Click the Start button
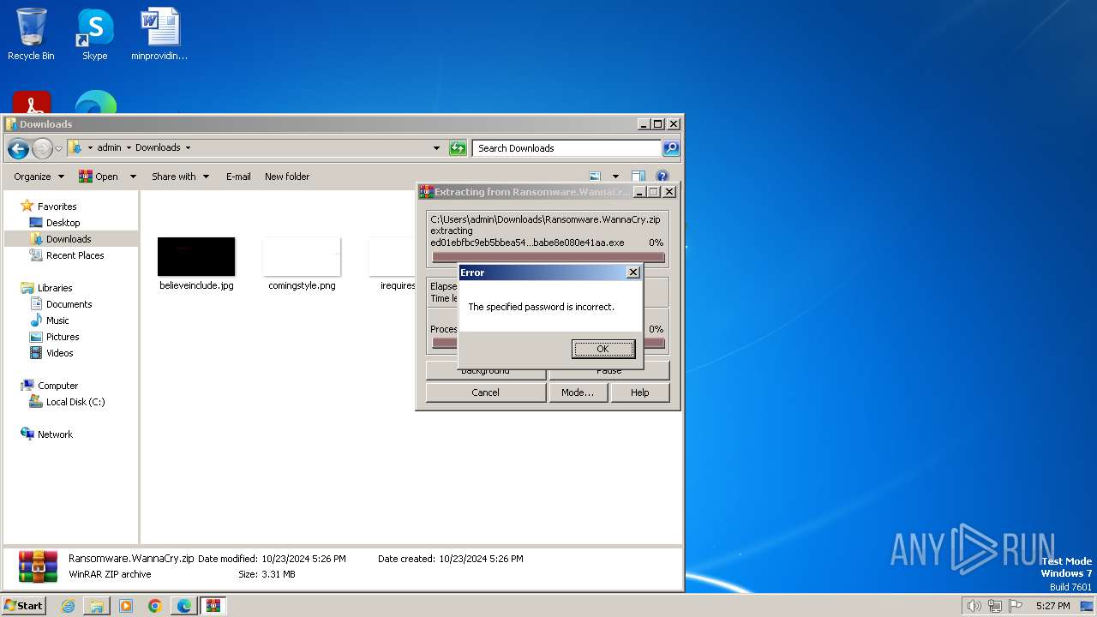The width and height of the screenshot is (1097, 617). (x=23, y=606)
